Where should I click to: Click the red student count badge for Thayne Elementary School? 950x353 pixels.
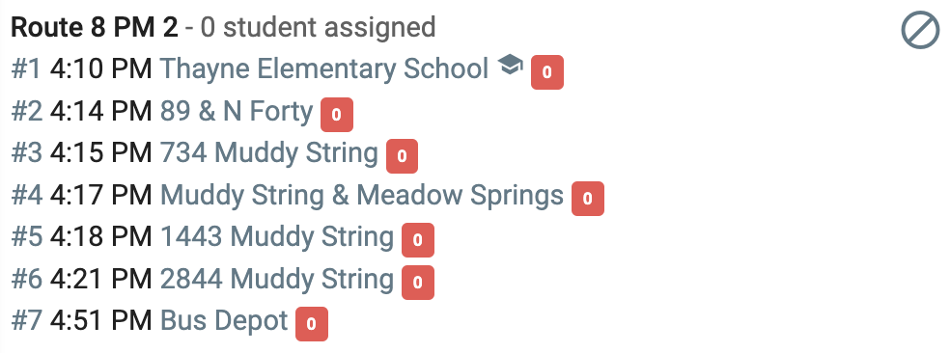click(x=547, y=72)
